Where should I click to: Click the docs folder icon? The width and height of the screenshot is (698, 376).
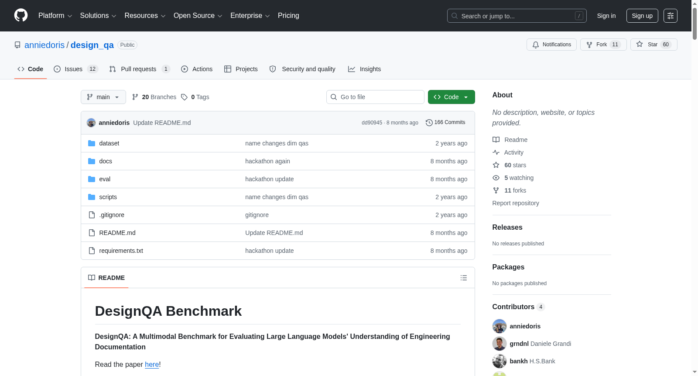coord(92,161)
